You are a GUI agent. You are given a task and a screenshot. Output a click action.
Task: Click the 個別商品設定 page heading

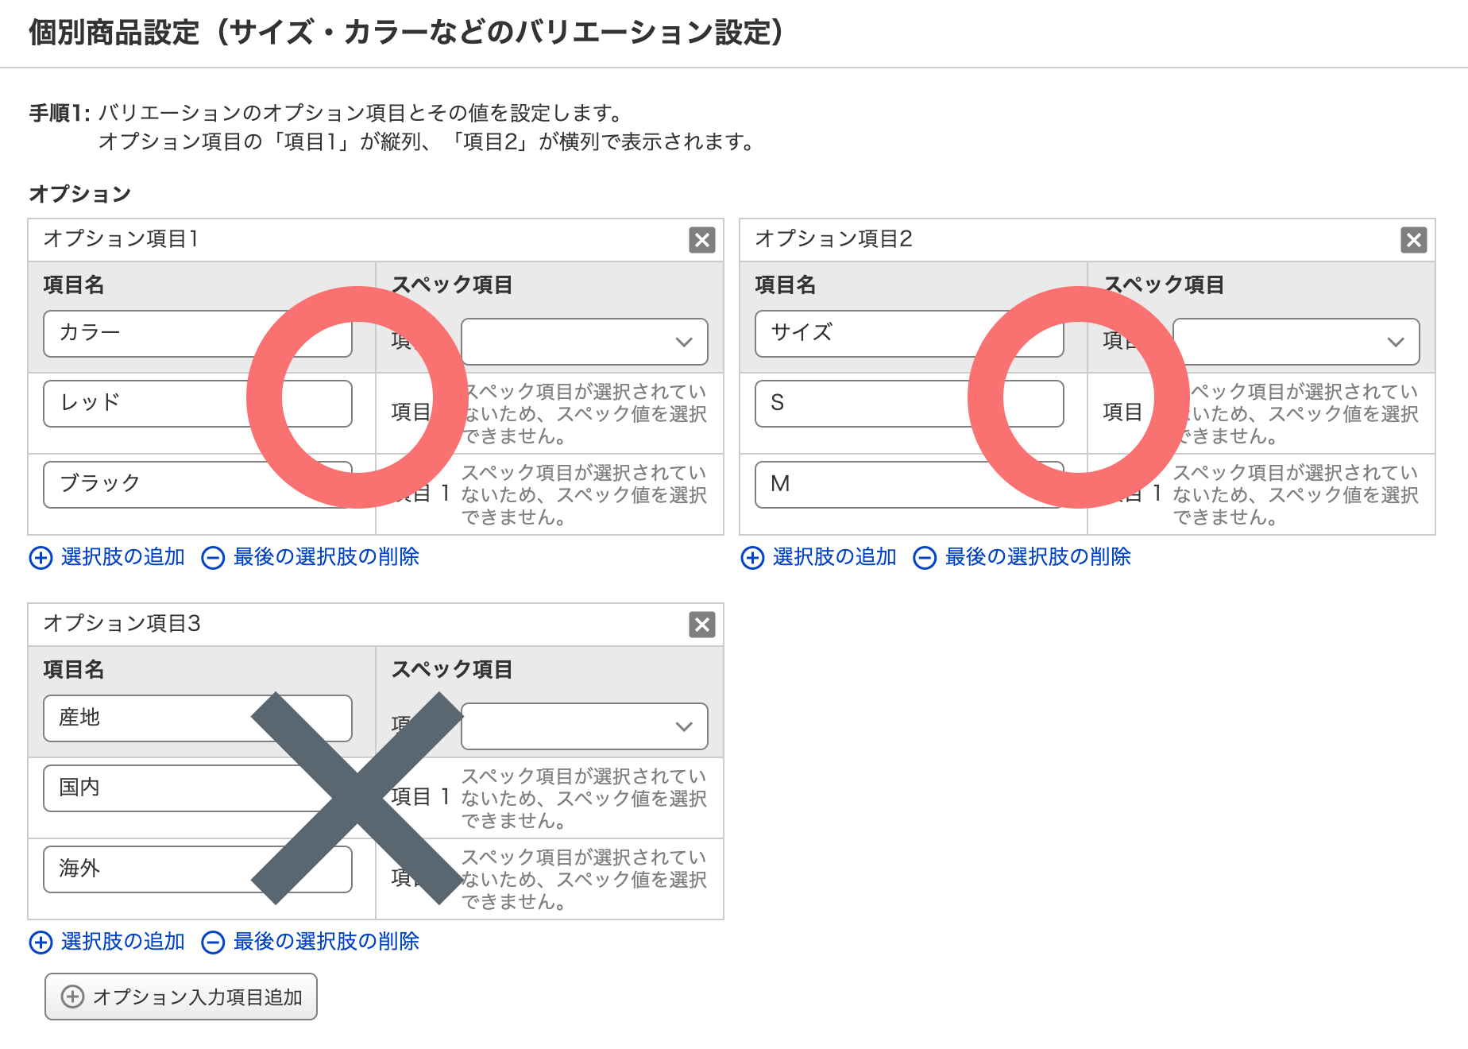[x=407, y=33]
